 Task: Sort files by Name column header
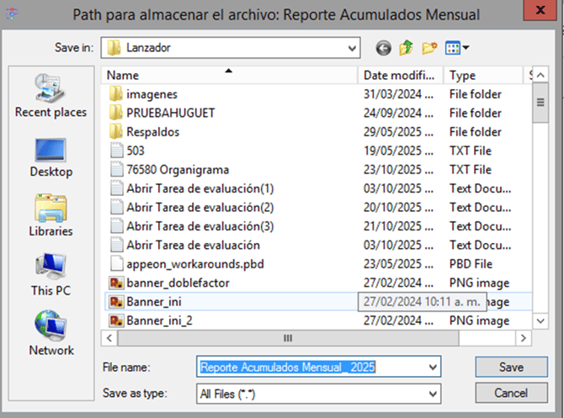coord(227,76)
